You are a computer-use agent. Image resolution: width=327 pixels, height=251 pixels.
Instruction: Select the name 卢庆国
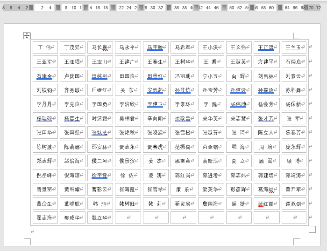coord(72,76)
